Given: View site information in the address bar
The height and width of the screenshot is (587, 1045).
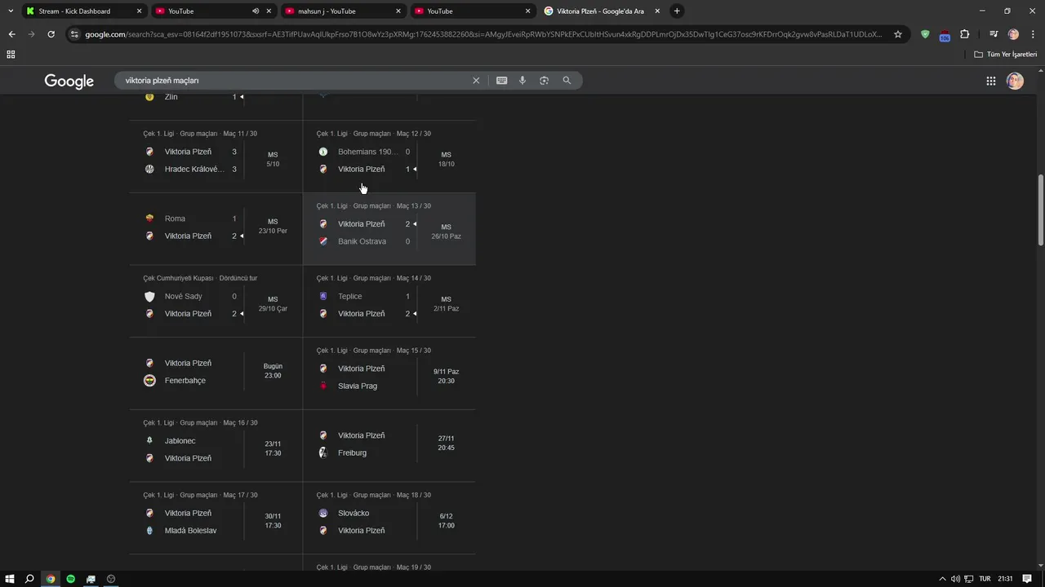Looking at the screenshot, I should (x=75, y=34).
